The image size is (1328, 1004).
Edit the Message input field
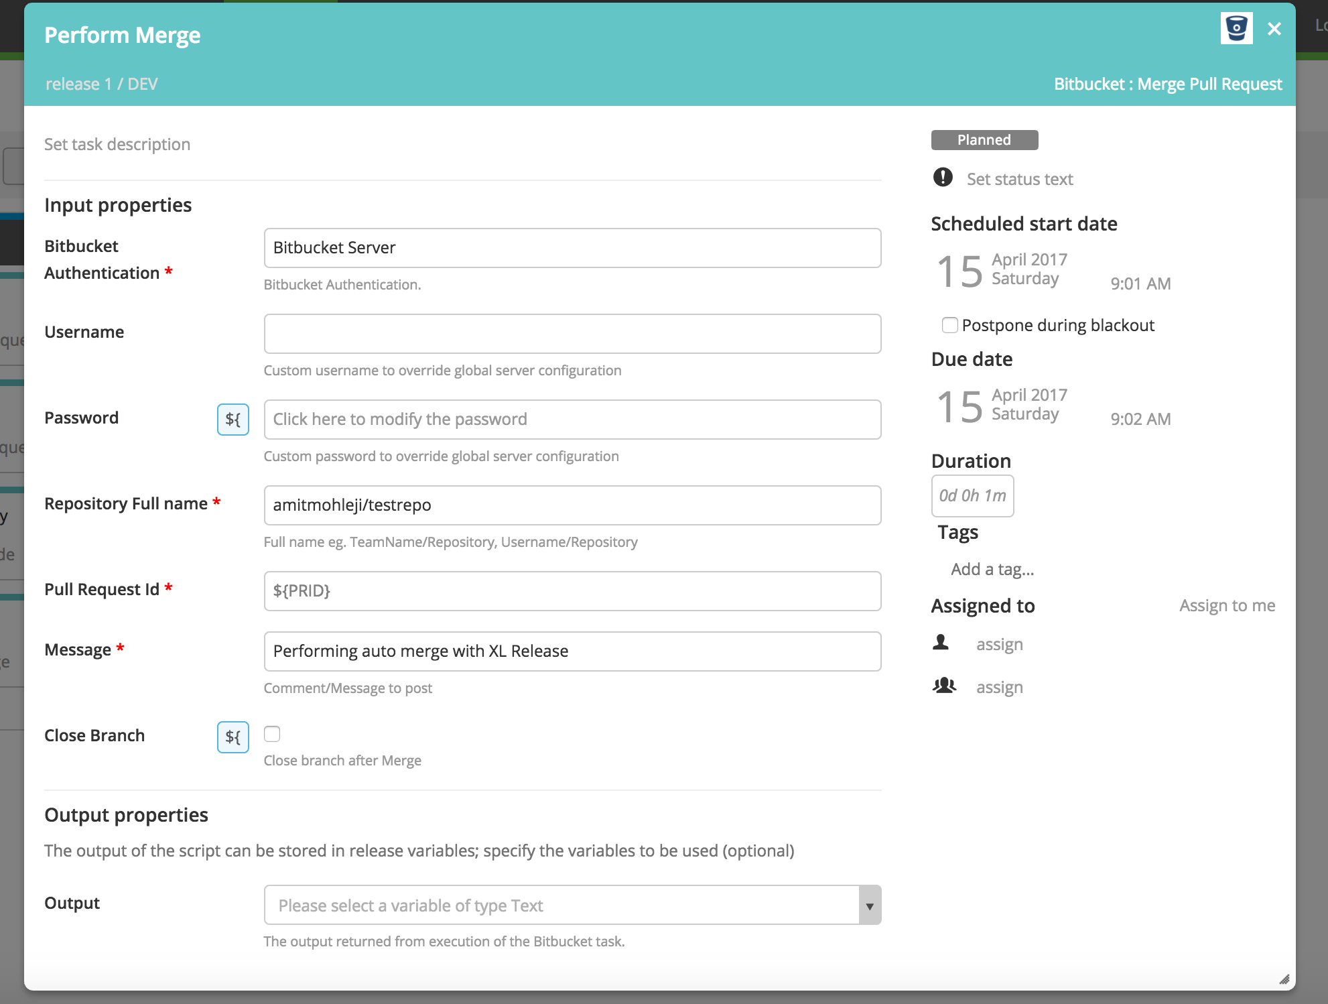coord(572,651)
